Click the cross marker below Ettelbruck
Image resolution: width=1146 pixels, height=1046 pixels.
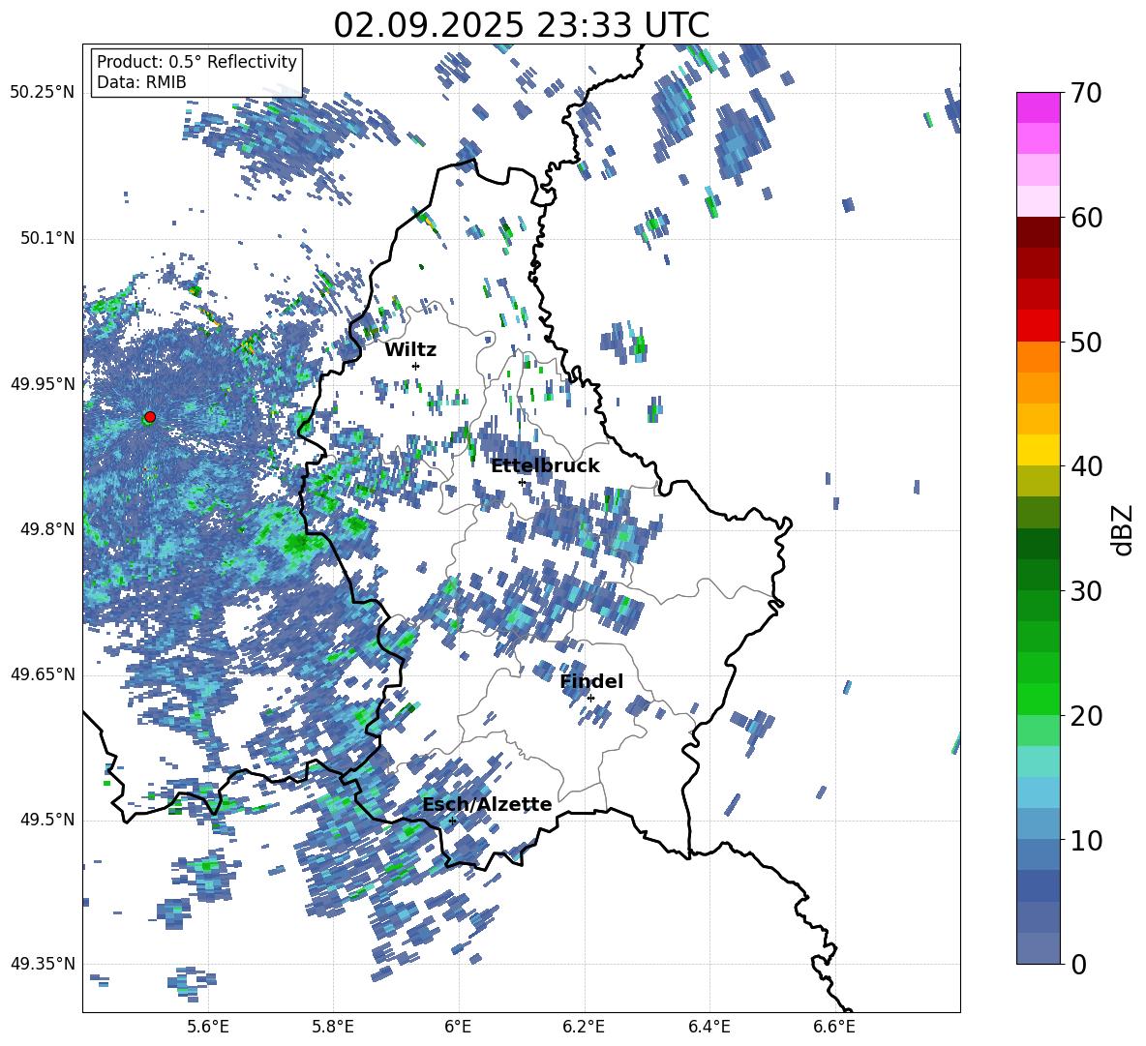522,482
